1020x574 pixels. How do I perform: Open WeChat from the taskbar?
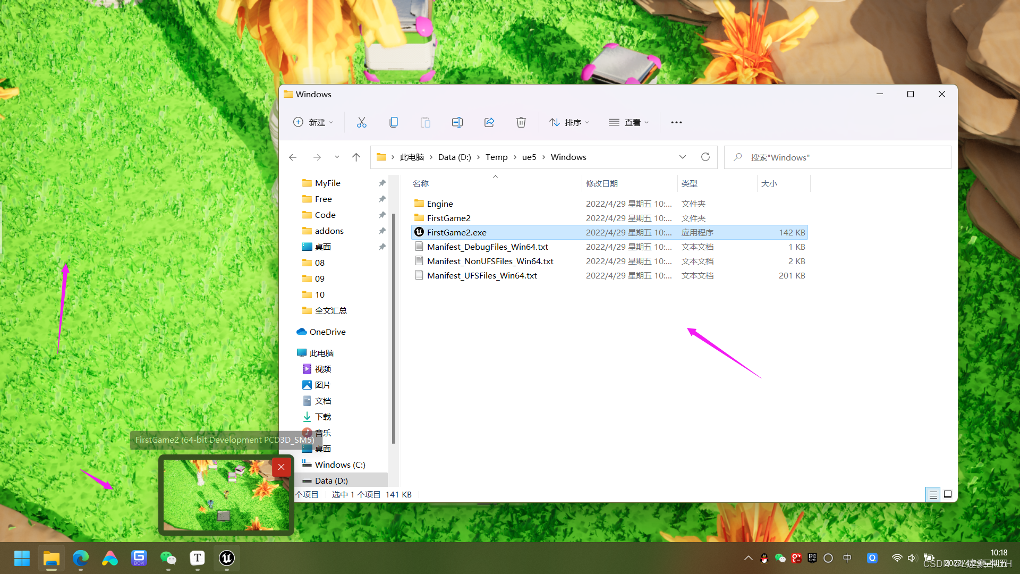point(168,558)
